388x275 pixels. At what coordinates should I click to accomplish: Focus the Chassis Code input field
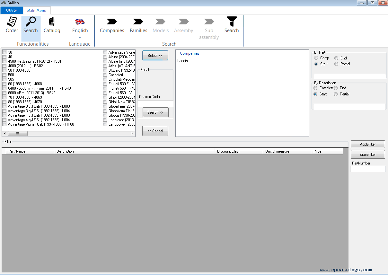[x=155, y=104]
